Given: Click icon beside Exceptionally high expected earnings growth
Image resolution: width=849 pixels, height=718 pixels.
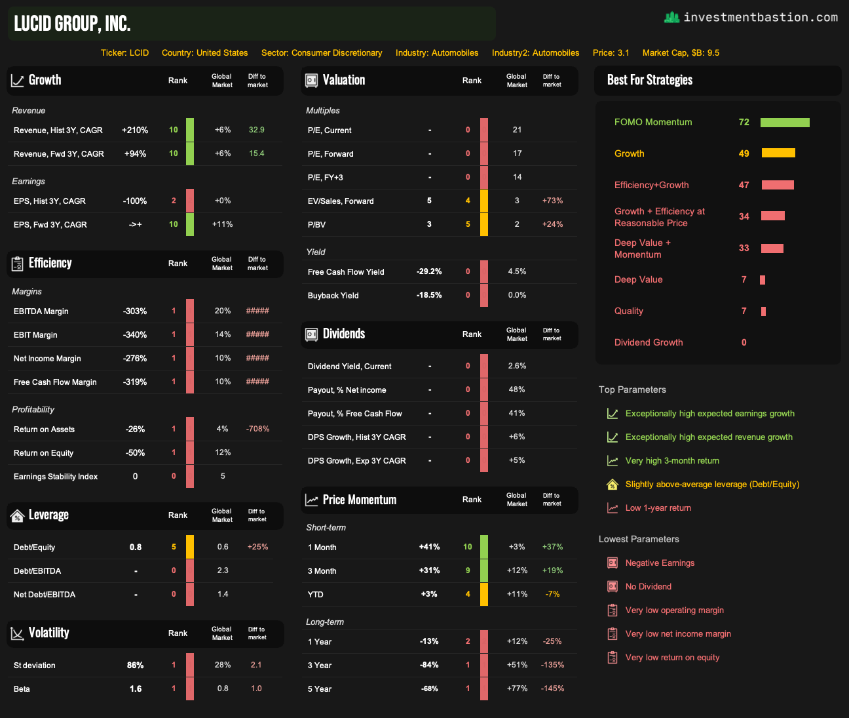Looking at the screenshot, I should (613, 414).
